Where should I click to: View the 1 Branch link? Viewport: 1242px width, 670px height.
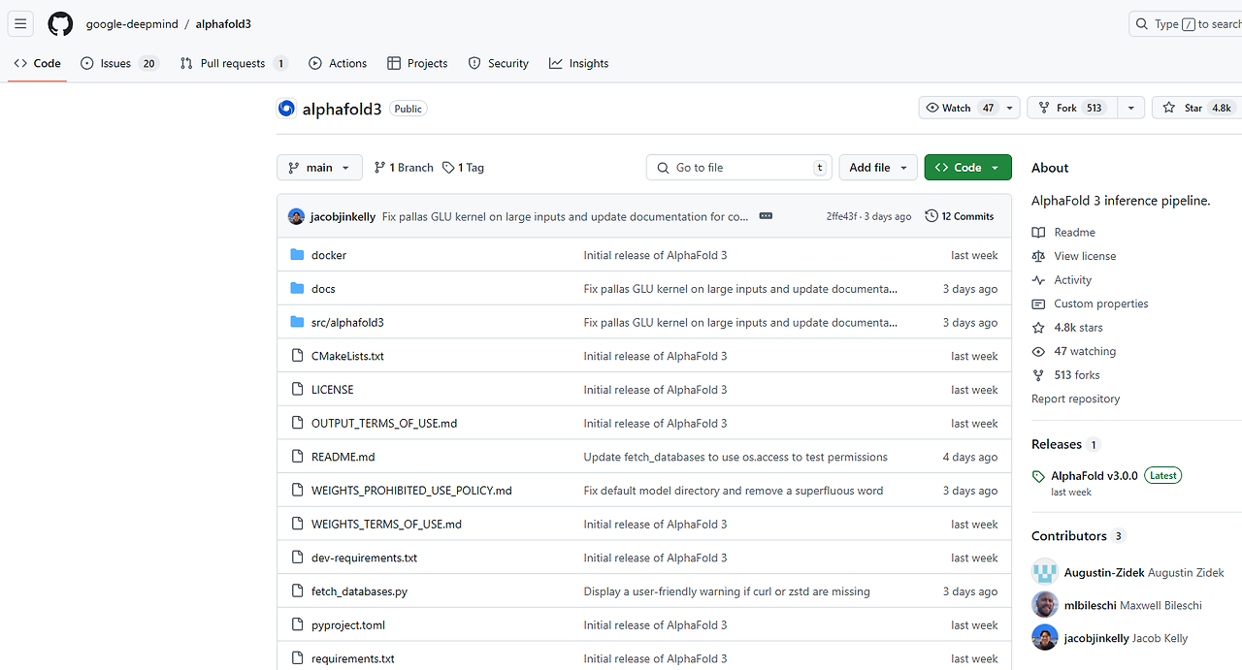(x=404, y=168)
